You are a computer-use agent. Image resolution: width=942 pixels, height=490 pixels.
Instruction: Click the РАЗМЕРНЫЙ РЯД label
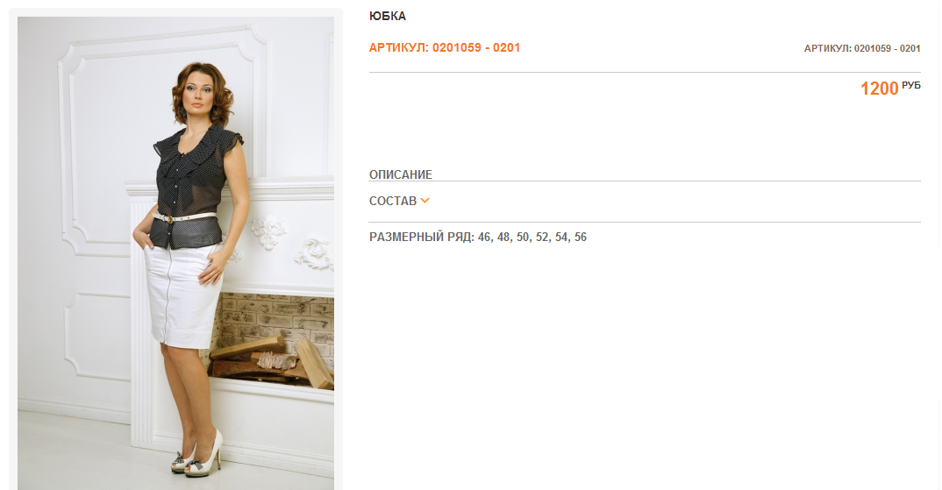pyautogui.click(x=423, y=238)
